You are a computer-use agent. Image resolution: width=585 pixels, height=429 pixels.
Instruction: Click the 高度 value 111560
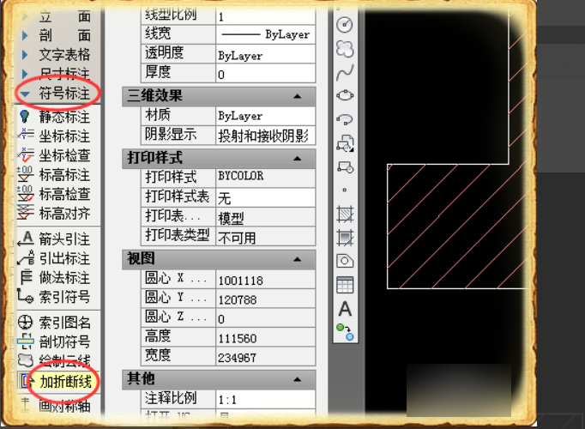(266, 337)
